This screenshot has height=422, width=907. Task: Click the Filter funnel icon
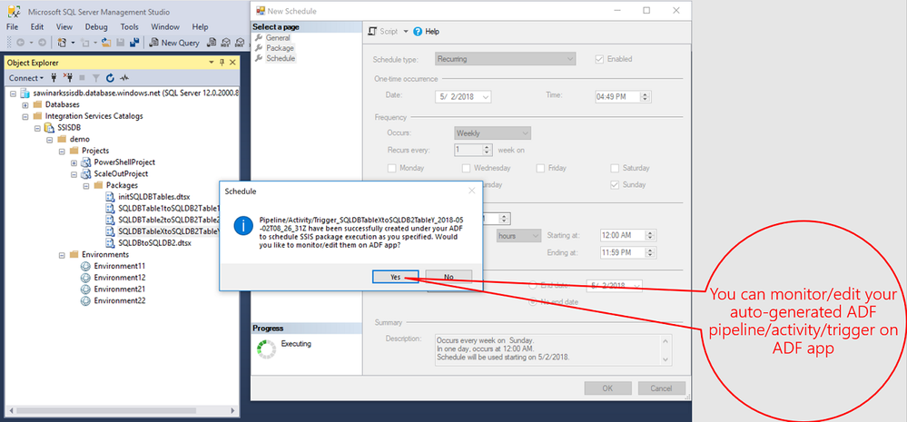tap(96, 77)
